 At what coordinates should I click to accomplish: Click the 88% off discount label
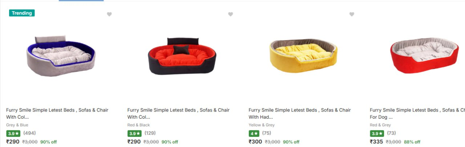coord(412,142)
